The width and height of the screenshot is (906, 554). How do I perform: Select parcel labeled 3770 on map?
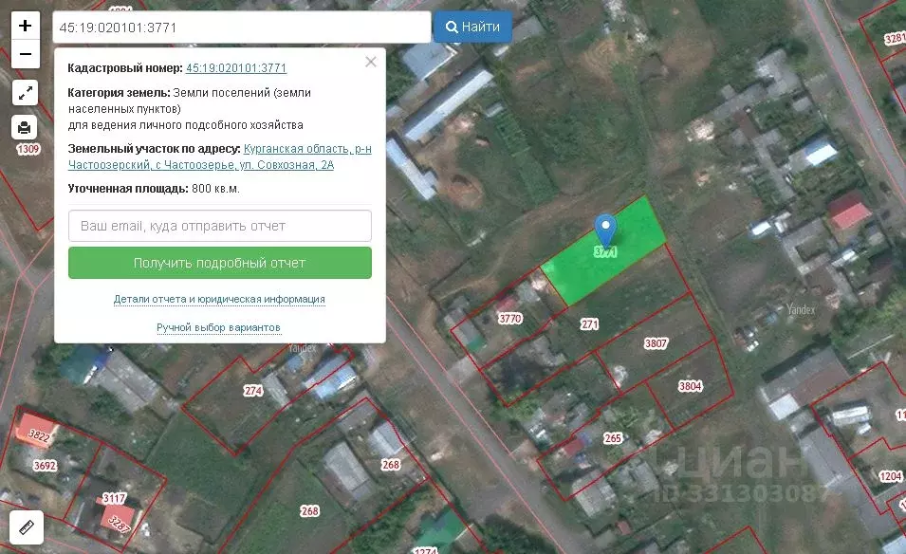pyautogui.click(x=510, y=319)
